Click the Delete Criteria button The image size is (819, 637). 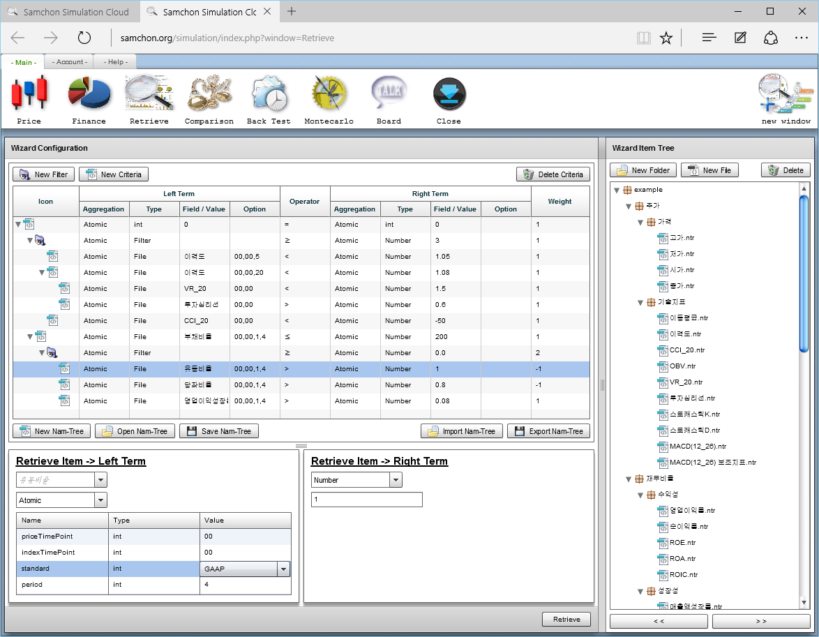pyautogui.click(x=553, y=174)
